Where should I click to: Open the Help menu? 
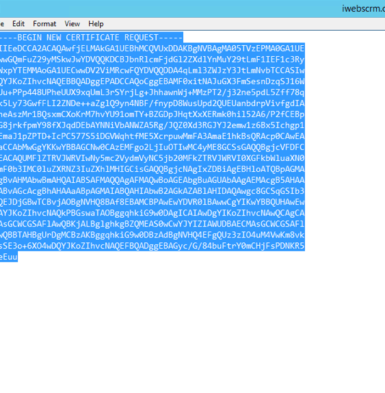tap(96, 24)
